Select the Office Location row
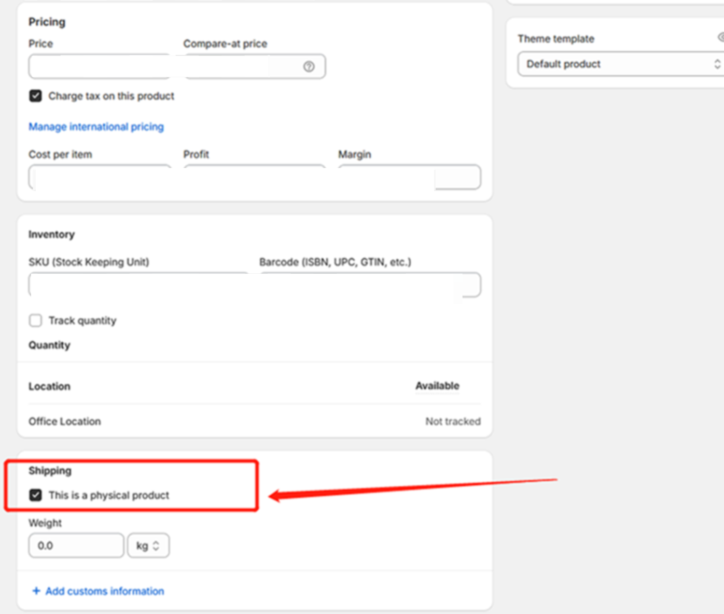The image size is (724, 614). [65, 421]
